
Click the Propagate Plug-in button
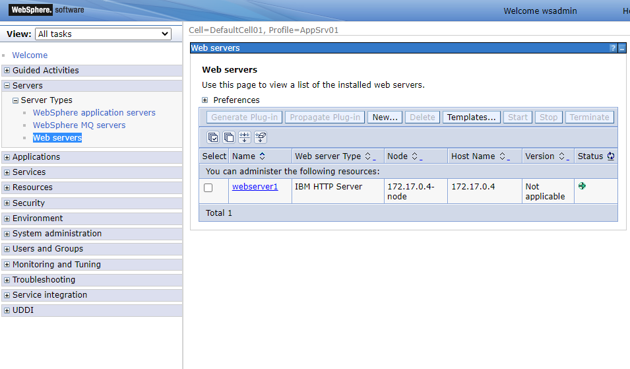pyautogui.click(x=325, y=117)
